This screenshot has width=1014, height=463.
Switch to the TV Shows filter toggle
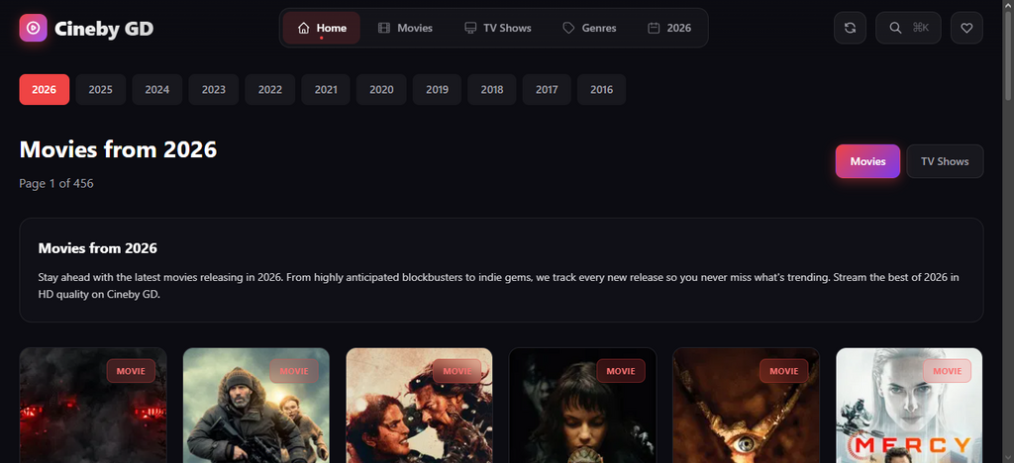[x=945, y=161]
